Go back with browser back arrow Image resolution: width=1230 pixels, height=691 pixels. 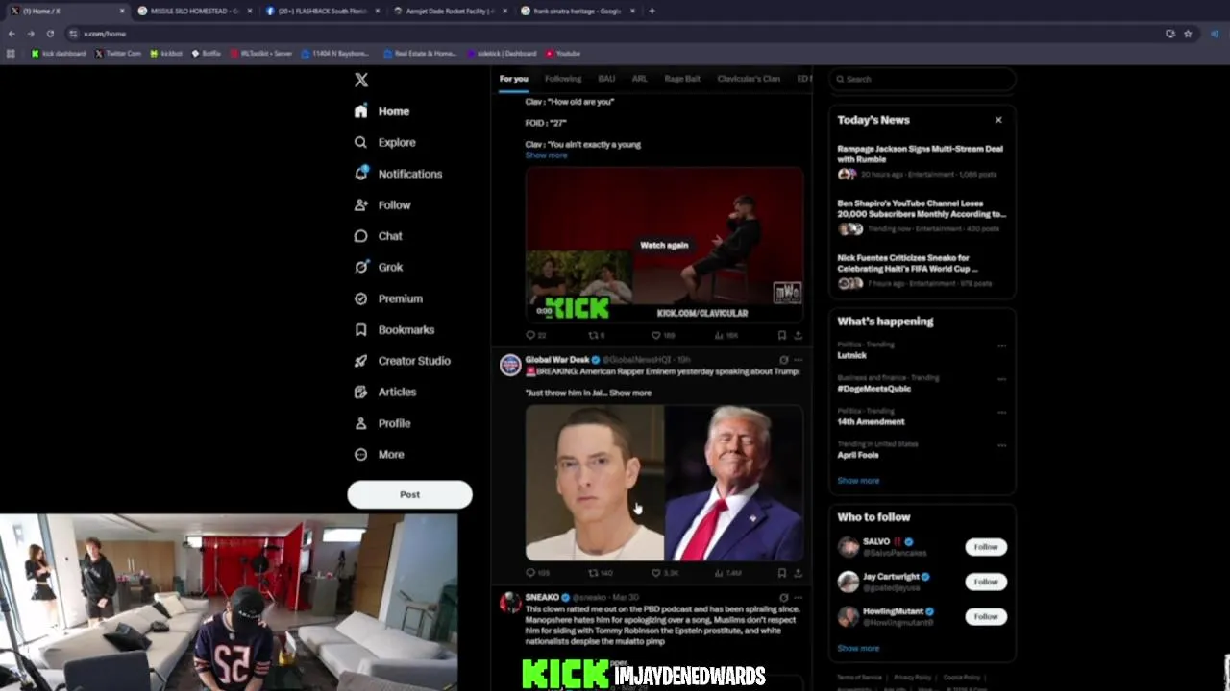click(x=12, y=34)
